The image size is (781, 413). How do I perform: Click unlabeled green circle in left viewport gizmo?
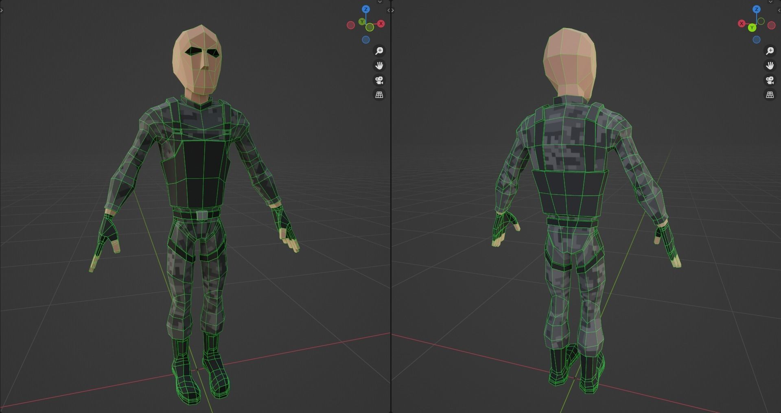(x=370, y=27)
